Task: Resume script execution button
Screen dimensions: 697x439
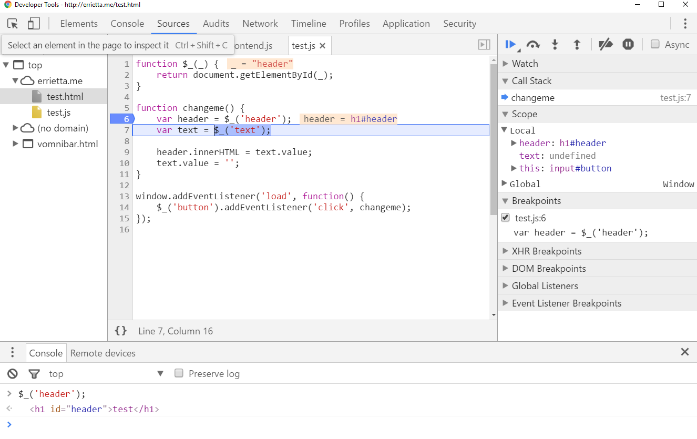Action: point(510,45)
